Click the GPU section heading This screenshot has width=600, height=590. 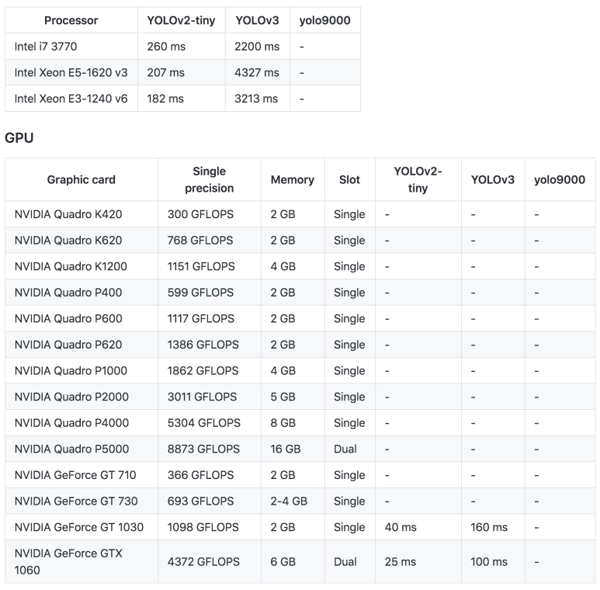click(19, 137)
